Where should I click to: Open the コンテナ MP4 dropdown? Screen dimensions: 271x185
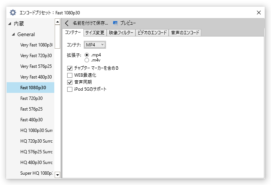95,45
